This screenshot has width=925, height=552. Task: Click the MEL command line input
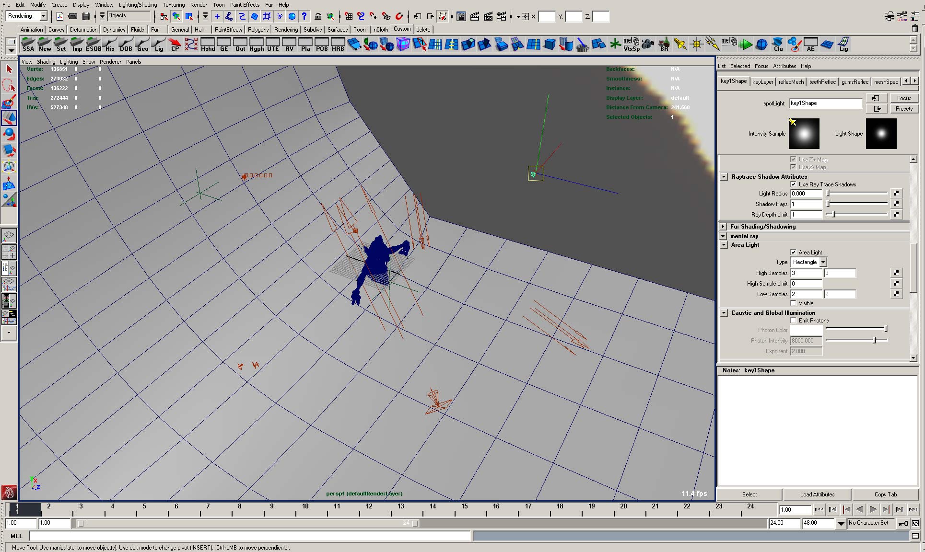(249, 536)
